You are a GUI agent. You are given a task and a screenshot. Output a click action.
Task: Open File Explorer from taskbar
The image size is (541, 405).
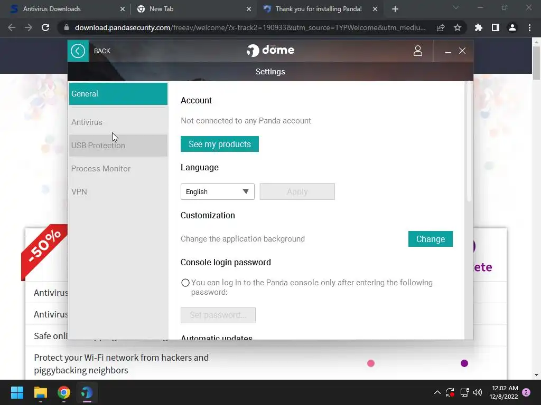40,392
